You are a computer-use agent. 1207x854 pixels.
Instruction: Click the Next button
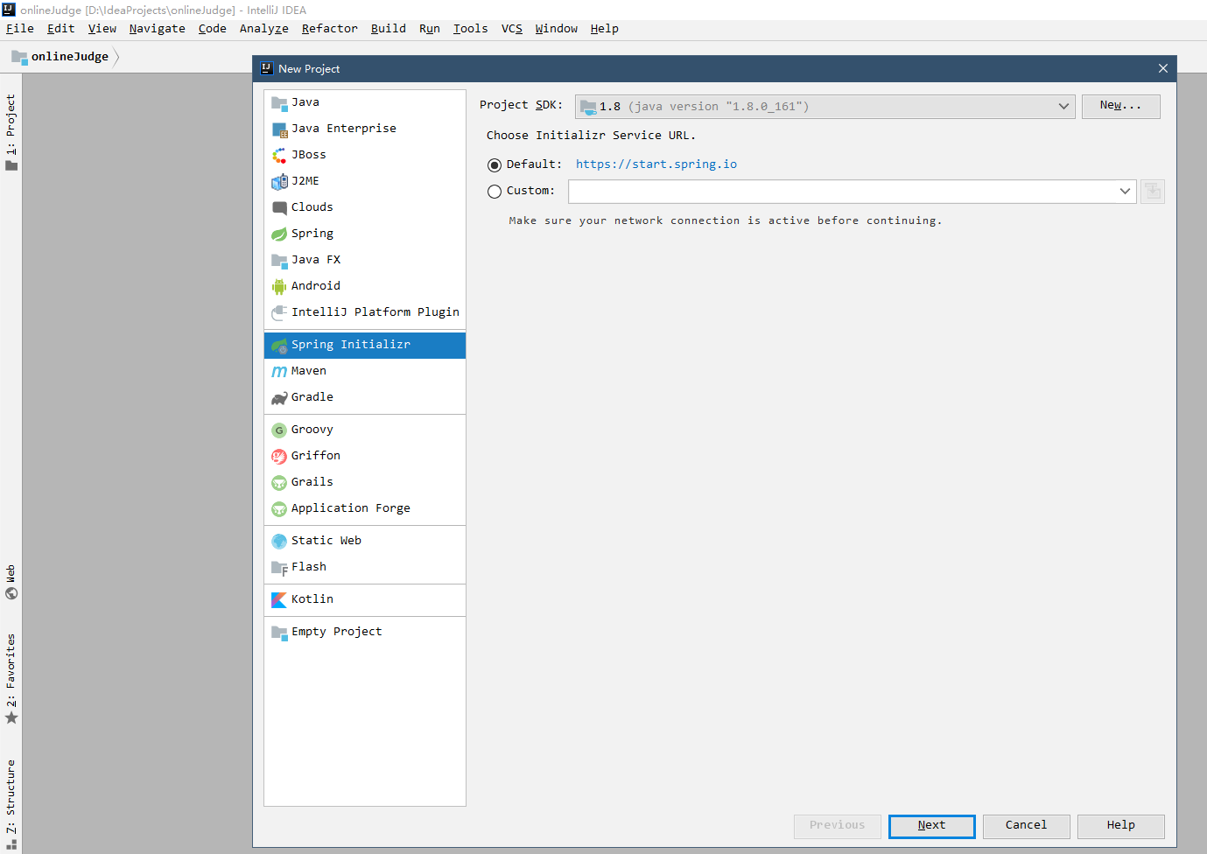tap(931, 826)
